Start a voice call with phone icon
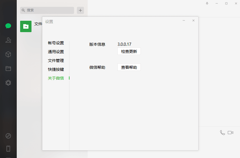 (x=222, y=132)
